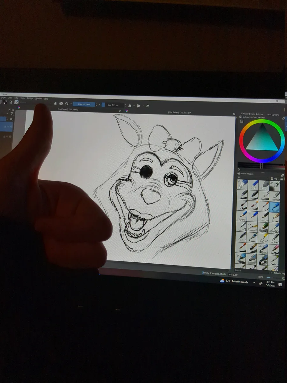The width and height of the screenshot is (287, 383).
Task: Float the Brush Presets docker
Action: (x=283, y=175)
